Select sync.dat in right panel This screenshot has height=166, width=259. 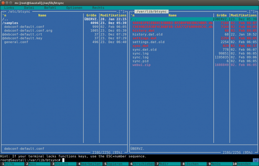click(x=193, y=46)
